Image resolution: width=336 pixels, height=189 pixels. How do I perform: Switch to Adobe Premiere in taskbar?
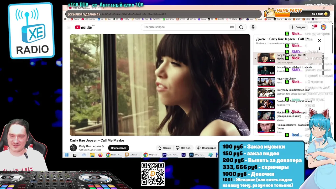(x=170, y=155)
